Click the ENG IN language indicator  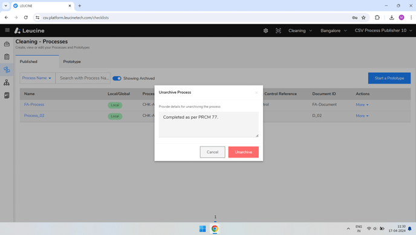[359, 228]
